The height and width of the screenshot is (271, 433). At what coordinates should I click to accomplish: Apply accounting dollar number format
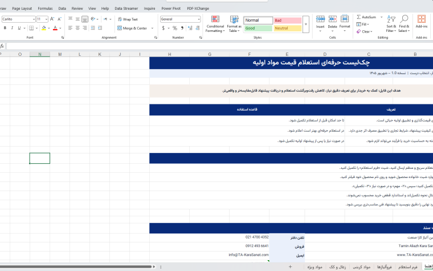[x=163, y=28]
